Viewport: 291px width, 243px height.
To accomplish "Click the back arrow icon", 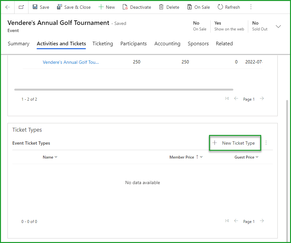I will pos(8,7).
